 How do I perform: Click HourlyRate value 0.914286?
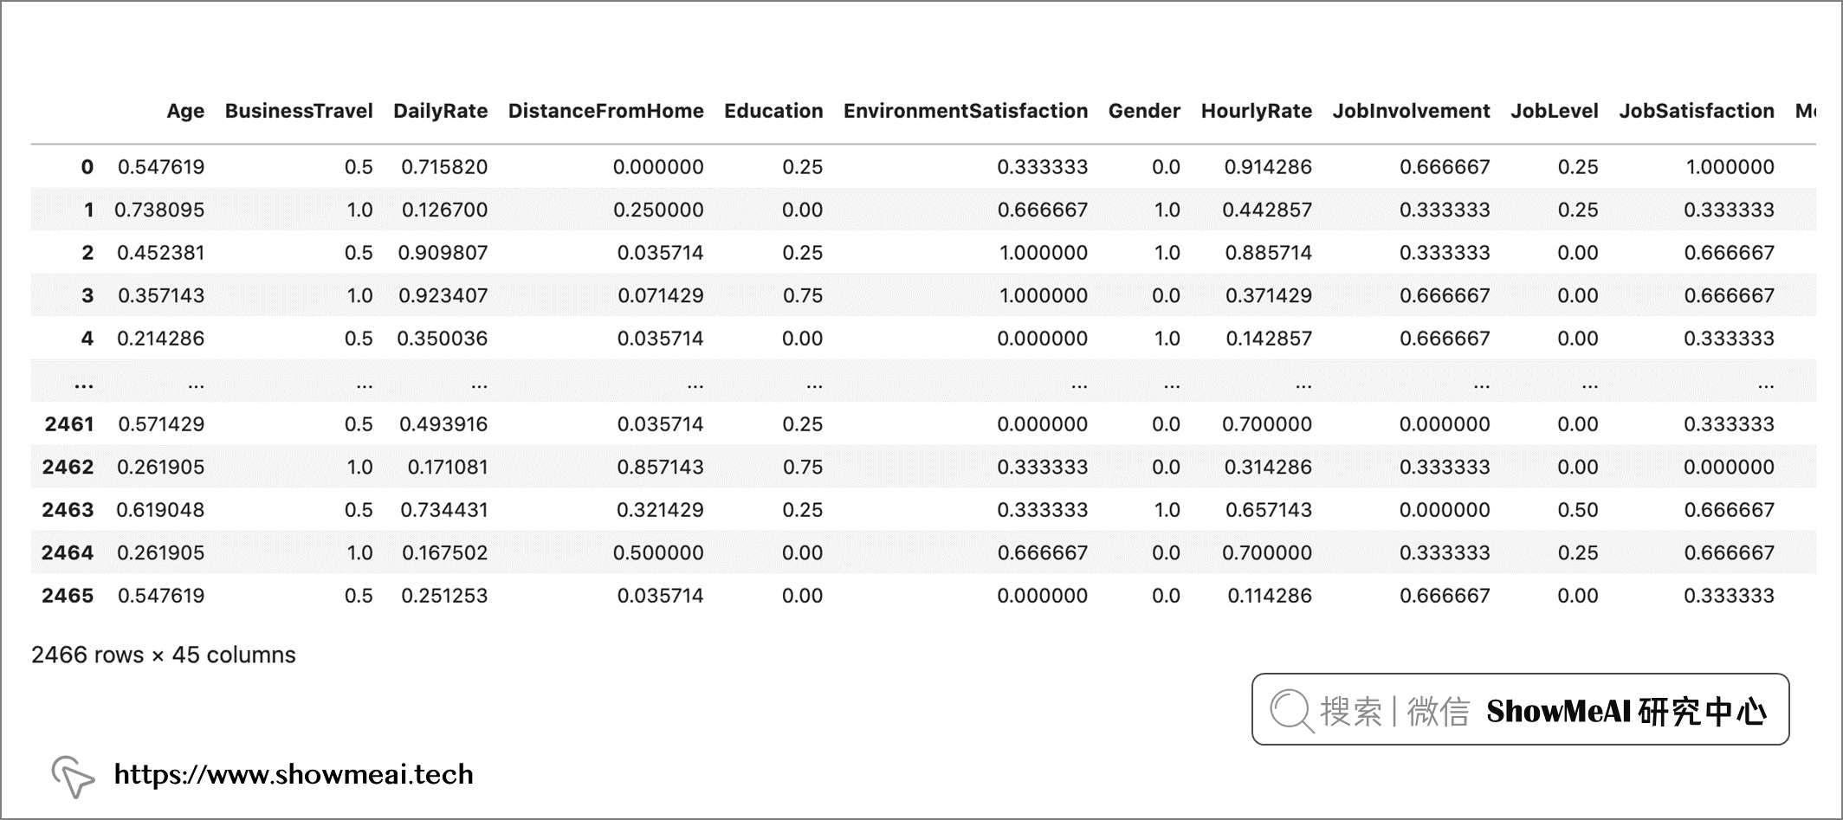(x=1268, y=167)
